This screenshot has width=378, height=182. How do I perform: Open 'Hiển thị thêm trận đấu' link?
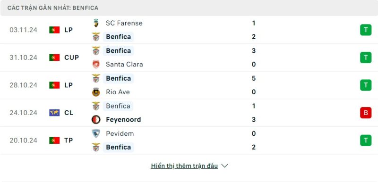184,166
